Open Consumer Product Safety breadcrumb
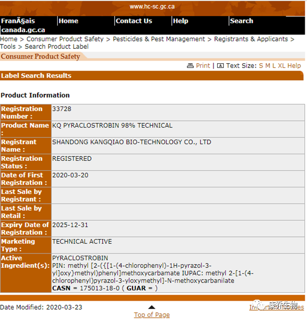Viewport: 307px width, 319px height. pos(65,39)
